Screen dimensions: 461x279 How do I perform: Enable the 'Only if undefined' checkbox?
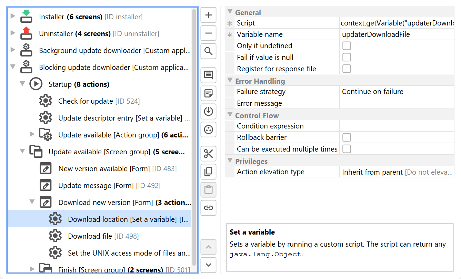click(x=347, y=46)
